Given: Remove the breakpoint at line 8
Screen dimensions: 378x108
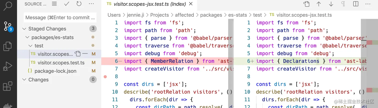Looking at the screenshot, I should 105,77.
